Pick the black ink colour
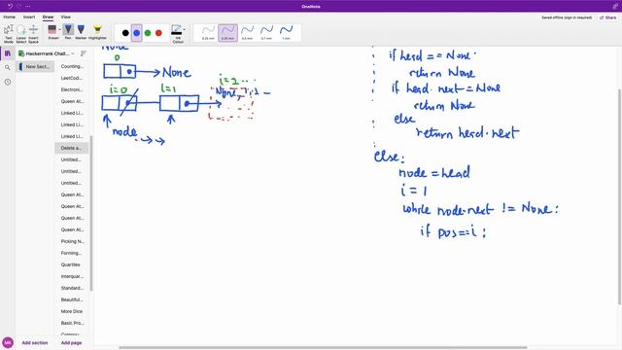The image size is (622, 350). coord(125,33)
